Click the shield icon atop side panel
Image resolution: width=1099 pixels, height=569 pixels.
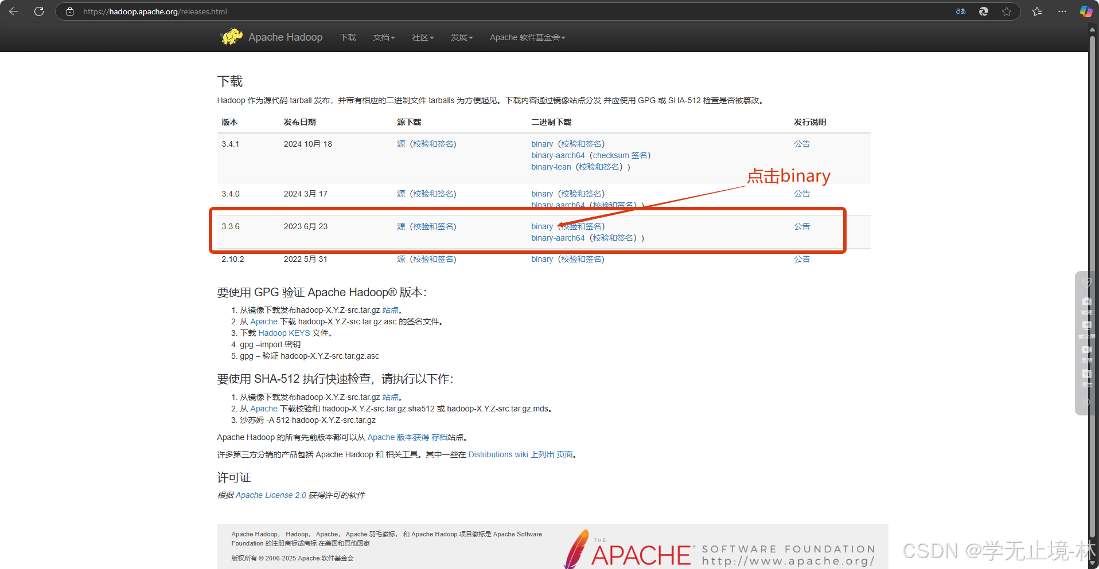pyautogui.click(x=1086, y=282)
